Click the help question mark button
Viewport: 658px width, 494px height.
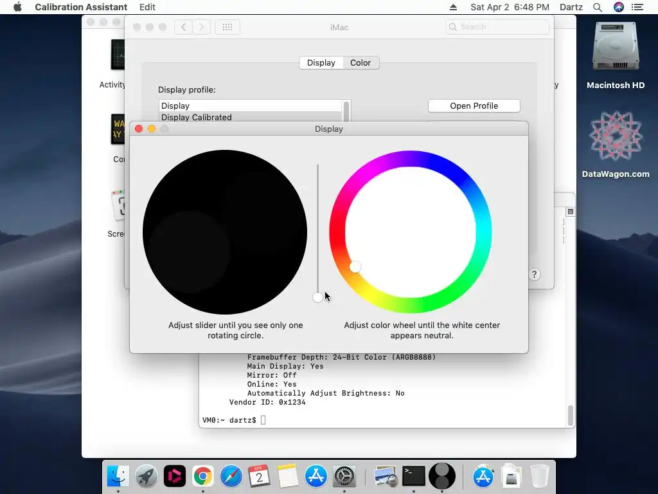(534, 274)
